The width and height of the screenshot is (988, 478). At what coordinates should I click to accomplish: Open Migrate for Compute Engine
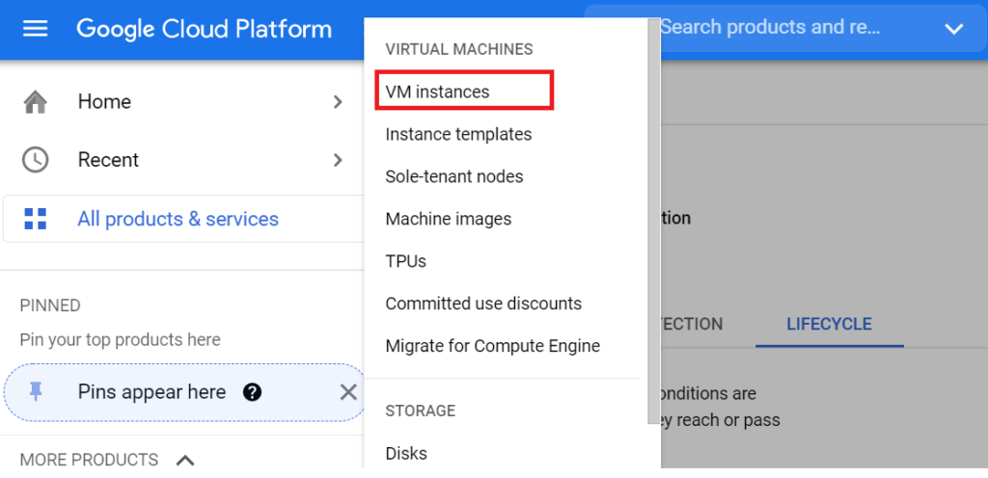[493, 346]
